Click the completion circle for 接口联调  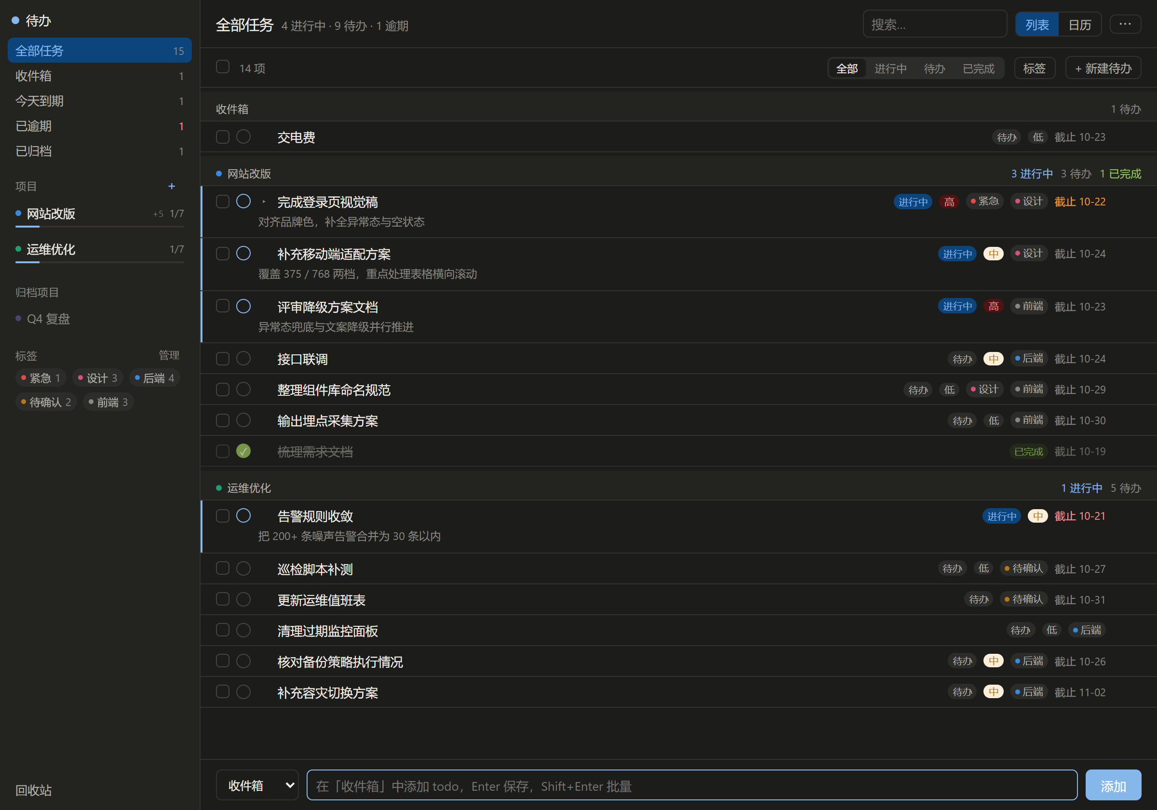pyautogui.click(x=243, y=358)
